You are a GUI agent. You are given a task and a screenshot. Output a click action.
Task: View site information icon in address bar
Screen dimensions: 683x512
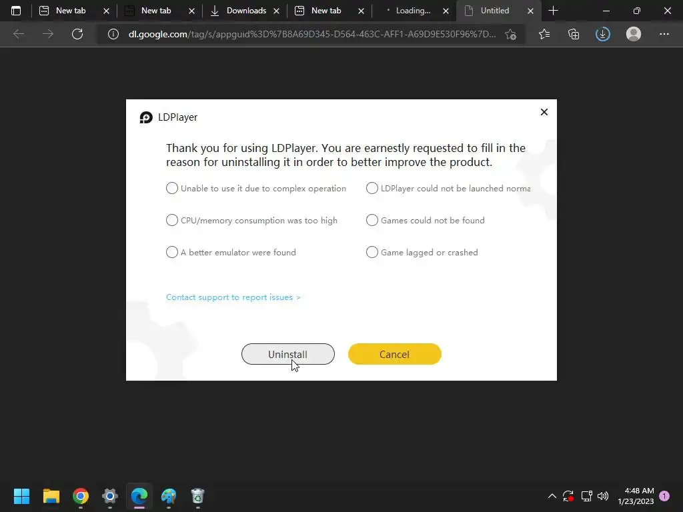pyautogui.click(x=113, y=34)
